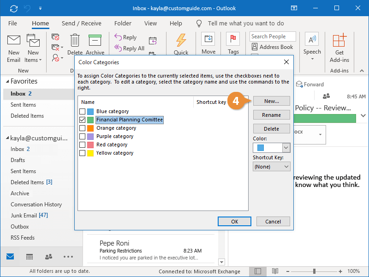Close the Color Categories dialog

(x=286, y=62)
